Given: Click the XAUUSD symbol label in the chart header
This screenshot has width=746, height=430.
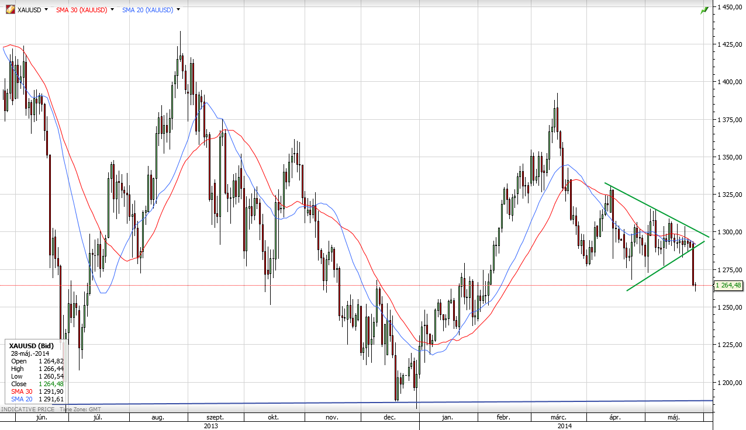Looking at the screenshot, I should click(x=29, y=10).
